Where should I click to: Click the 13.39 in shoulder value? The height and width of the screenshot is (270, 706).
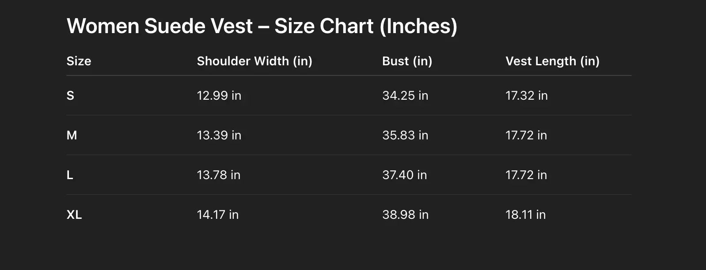click(x=219, y=135)
